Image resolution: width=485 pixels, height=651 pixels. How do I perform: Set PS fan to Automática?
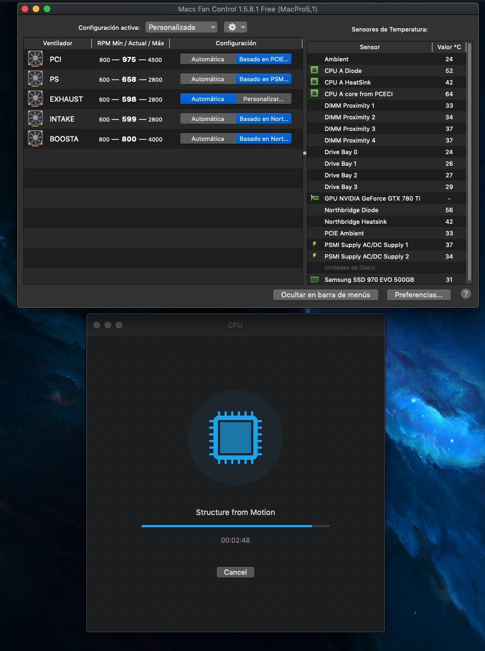point(208,79)
